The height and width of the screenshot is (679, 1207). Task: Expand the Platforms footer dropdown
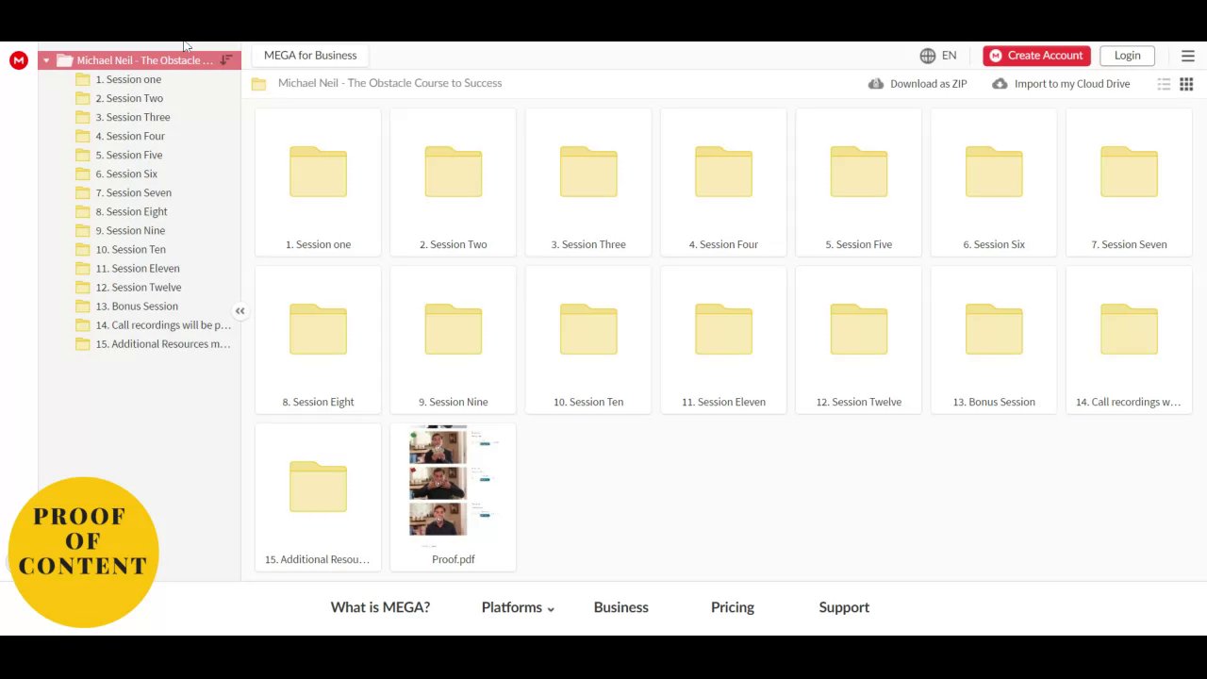coord(518,607)
